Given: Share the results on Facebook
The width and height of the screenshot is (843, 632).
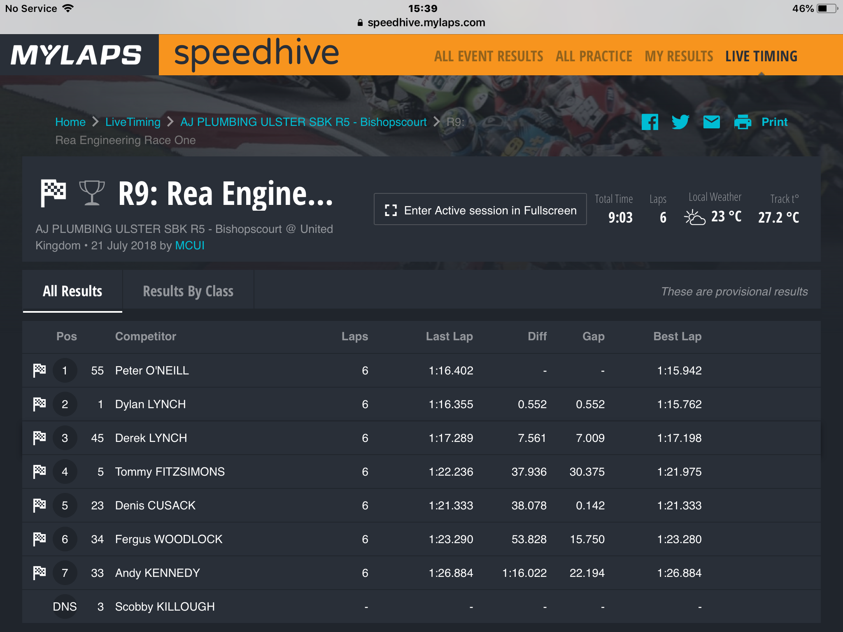Looking at the screenshot, I should pos(650,122).
